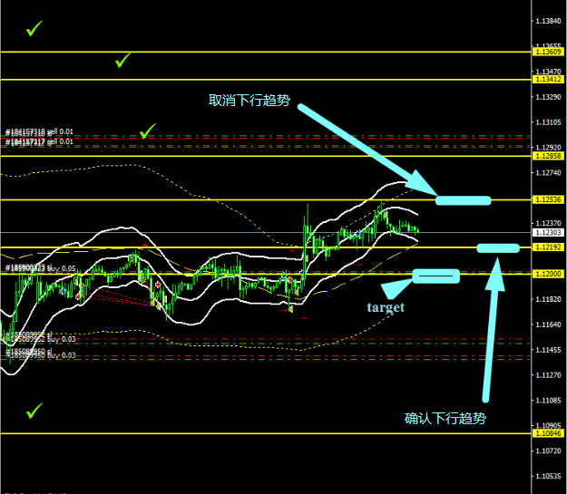Select the cyan rounded rectangle above target
567x494 pixels.
tap(435, 276)
